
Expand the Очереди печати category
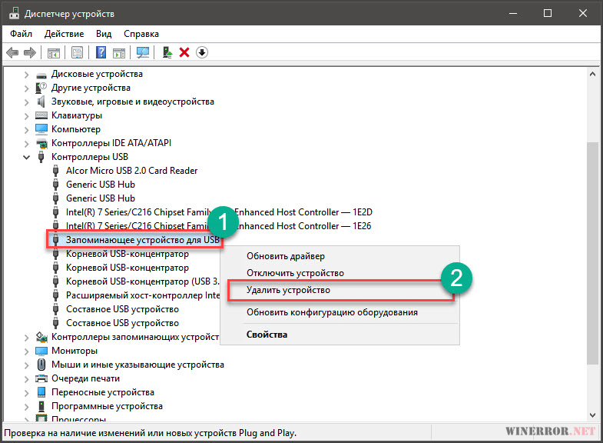[x=26, y=379]
